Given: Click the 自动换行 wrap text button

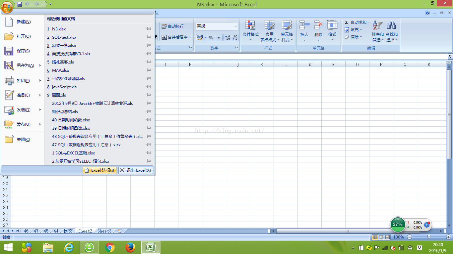Looking at the screenshot, I should 173,26.
